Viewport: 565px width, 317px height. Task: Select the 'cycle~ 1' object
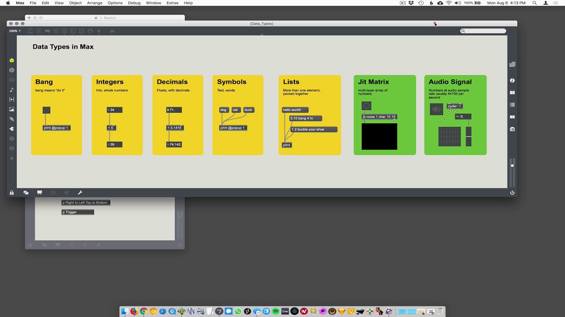454,106
